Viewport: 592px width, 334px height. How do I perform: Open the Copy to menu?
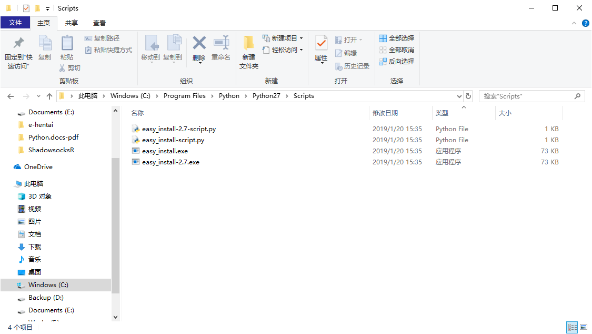[173, 48]
